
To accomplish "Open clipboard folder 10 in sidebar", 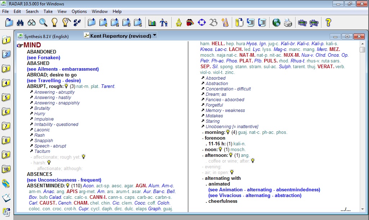I will pyautogui.click(x=6, y=169).
